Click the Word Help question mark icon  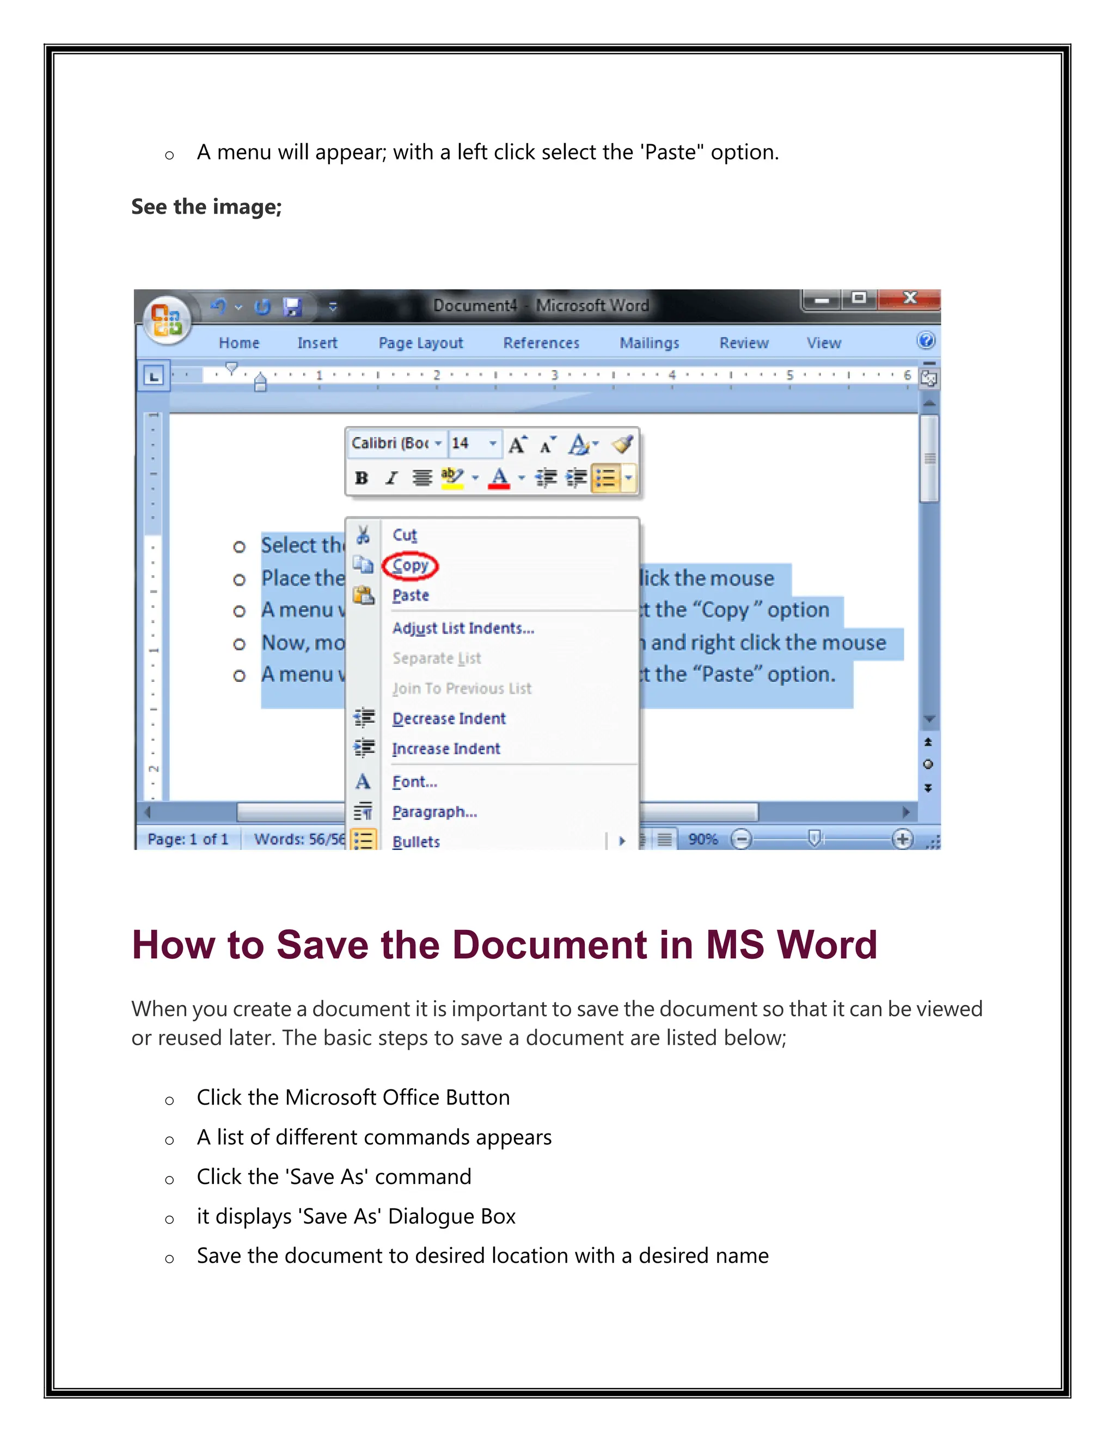pyautogui.click(x=926, y=341)
